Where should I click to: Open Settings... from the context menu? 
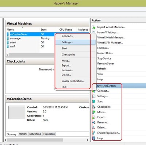pyautogui.click(x=67, y=42)
